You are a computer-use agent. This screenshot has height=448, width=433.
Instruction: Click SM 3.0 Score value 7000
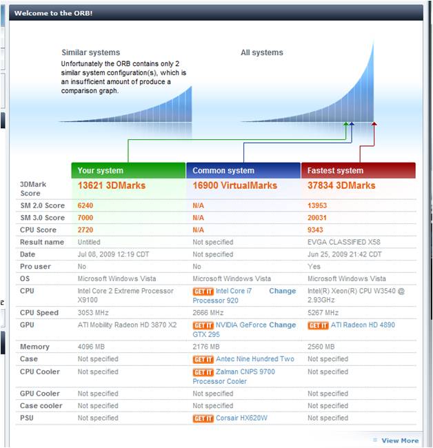(x=85, y=218)
